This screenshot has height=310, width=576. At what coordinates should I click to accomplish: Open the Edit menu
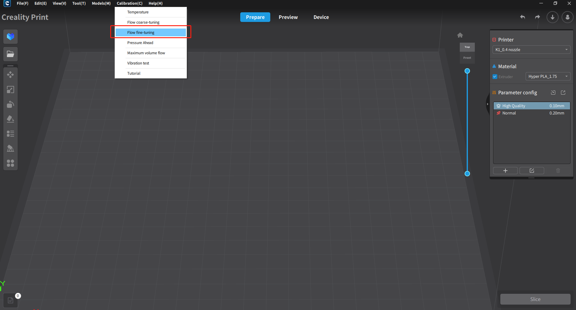click(x=41, y=3)
